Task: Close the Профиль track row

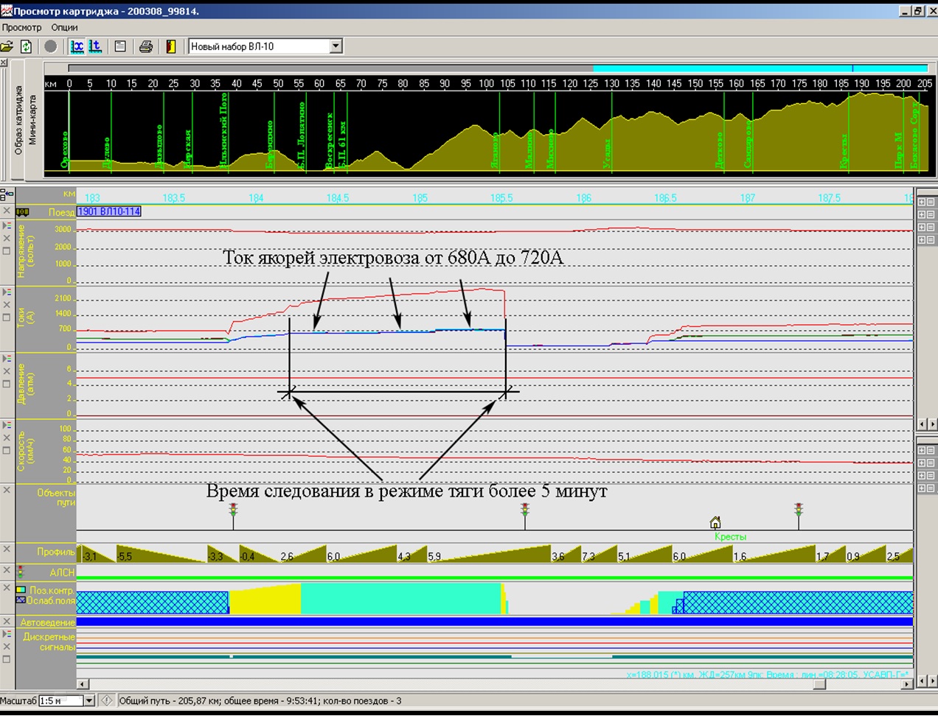Action: (x=7, y=550)
